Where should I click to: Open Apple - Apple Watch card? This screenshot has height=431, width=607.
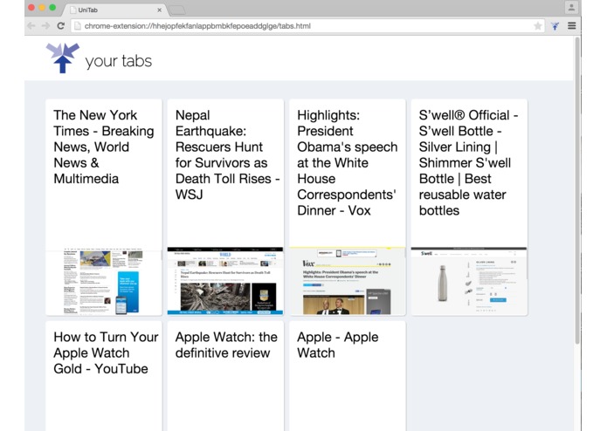point(348,376)
